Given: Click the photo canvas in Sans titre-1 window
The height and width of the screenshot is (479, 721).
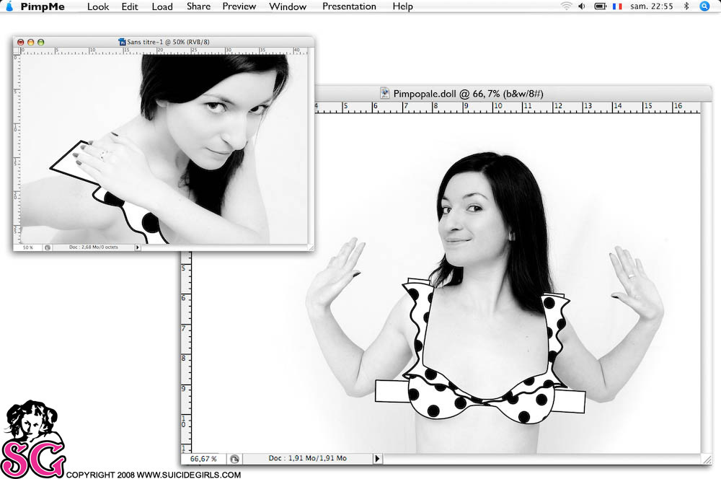Looking at the screenshot, I should coord(164,149).
